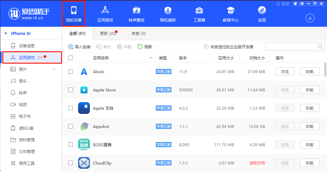Uninstall CloudClip via its 卸载 button
Screen dimensions: 327x172
click(310, 163)
